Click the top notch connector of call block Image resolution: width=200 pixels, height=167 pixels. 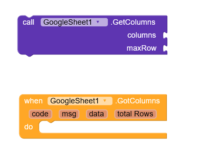point(29,17)
